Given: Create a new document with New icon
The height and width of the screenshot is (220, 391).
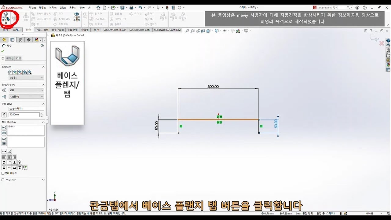Looking at the screenshot, I should coord(104,8).
